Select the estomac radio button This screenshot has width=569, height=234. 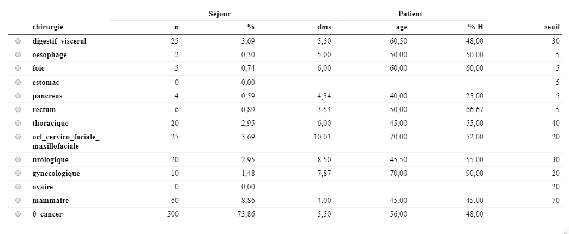[18, 82]
